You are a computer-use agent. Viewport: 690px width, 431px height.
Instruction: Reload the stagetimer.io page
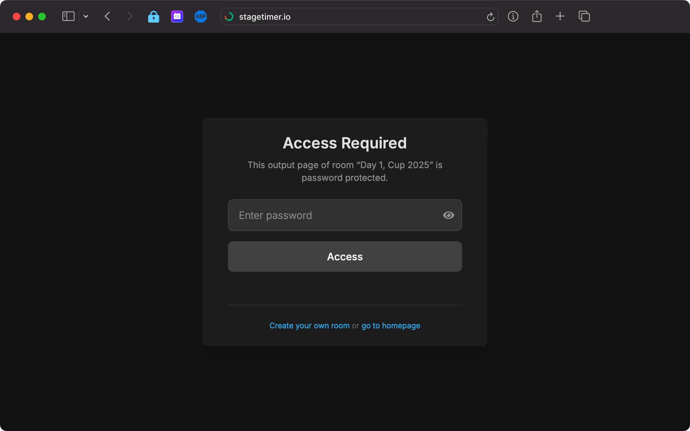pos(490,17)
